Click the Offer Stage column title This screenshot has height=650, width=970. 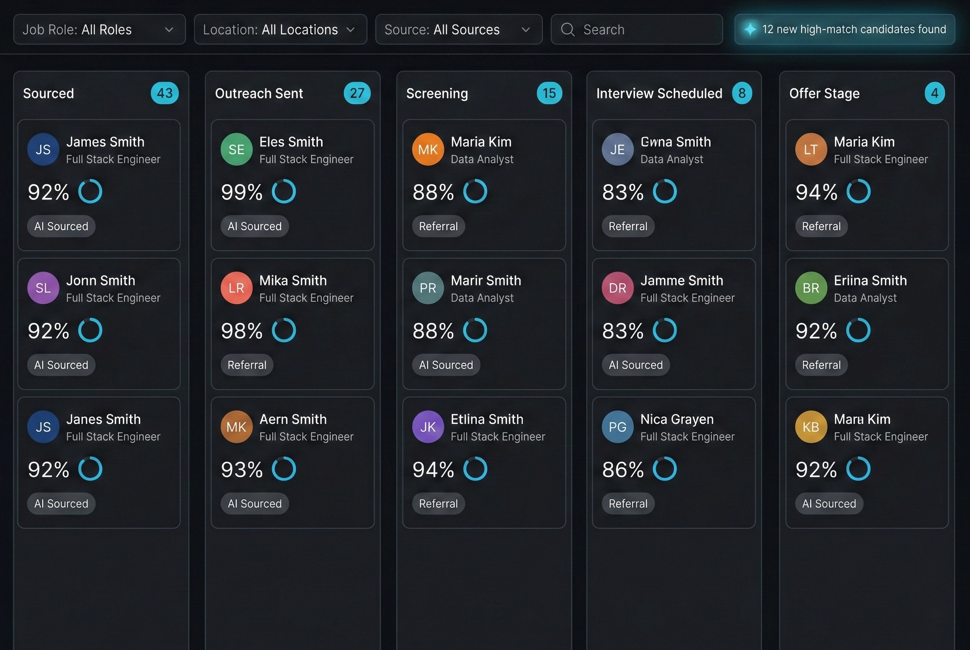pos(824,93)
